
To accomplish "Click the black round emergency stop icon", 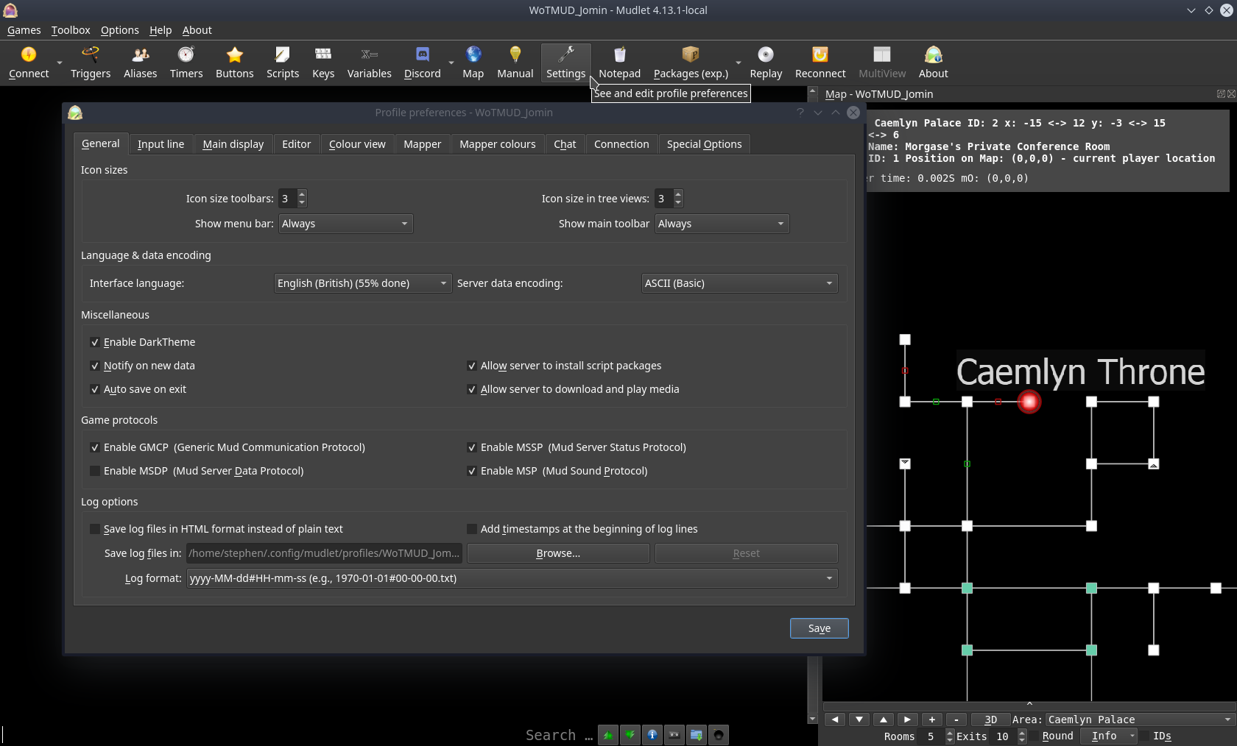I will click(x=719, y=735).
